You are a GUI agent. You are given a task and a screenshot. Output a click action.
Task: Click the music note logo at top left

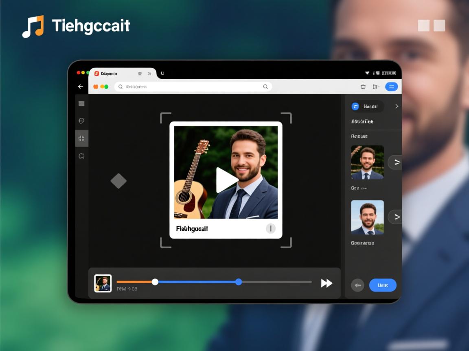(33, 26)
